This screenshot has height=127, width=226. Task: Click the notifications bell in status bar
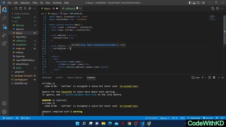click(x=222, y=118)
